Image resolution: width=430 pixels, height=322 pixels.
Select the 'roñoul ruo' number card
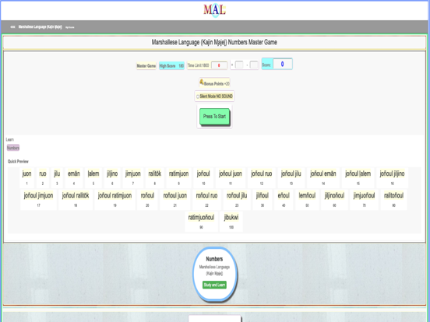[206, 200]
